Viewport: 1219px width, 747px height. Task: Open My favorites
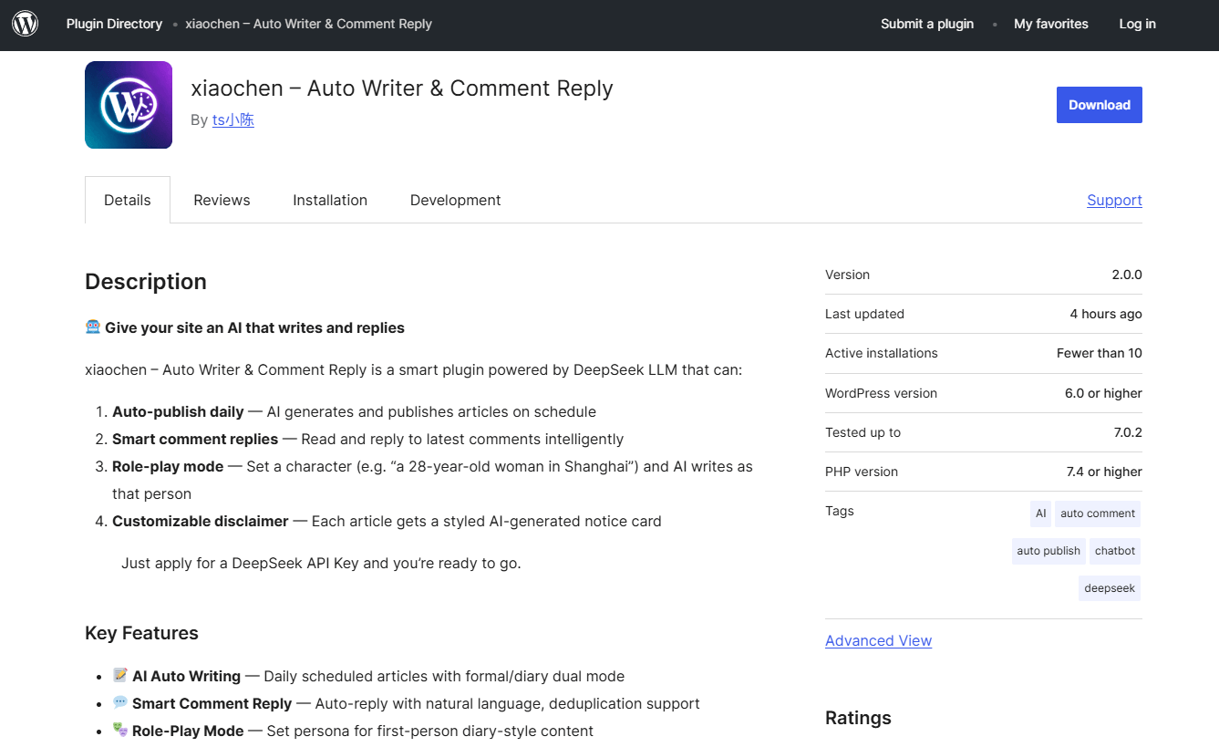point(1051,24)
